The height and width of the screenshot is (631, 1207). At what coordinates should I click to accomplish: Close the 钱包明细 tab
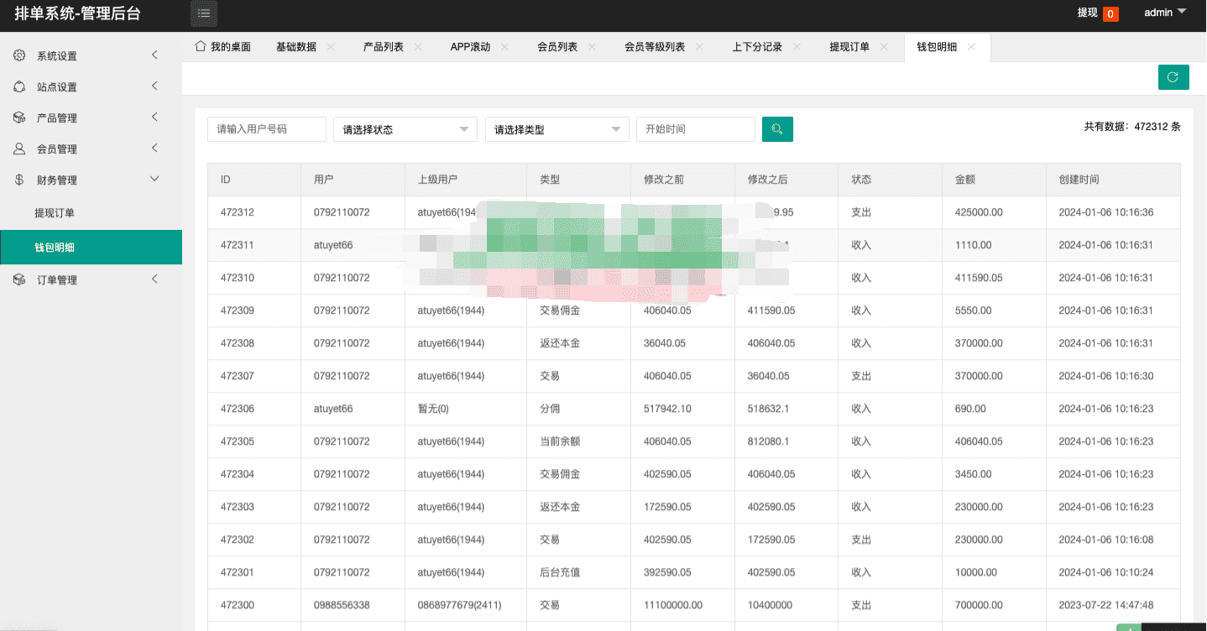pyautogui.click(x=971, y=47)
